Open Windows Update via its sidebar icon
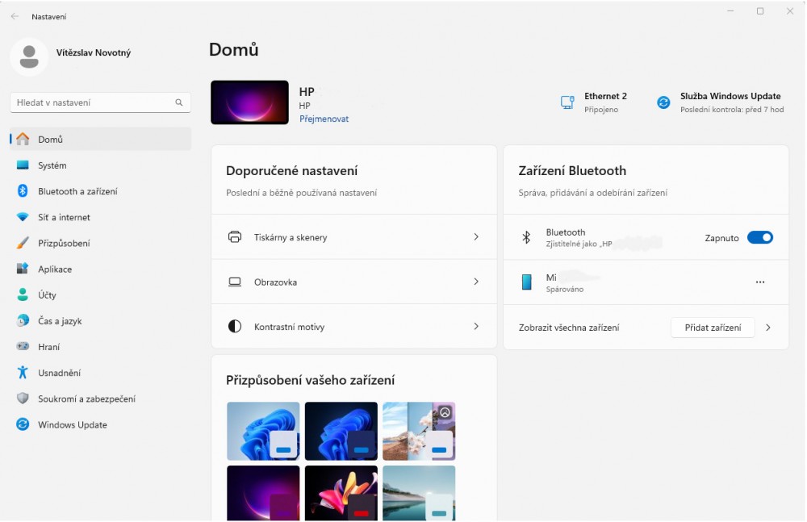The width and height of the screenshot is (807, 522). [23, 424]
